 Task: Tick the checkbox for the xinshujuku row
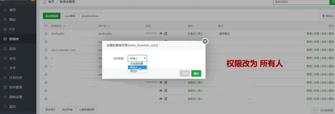tap(46, 34)
